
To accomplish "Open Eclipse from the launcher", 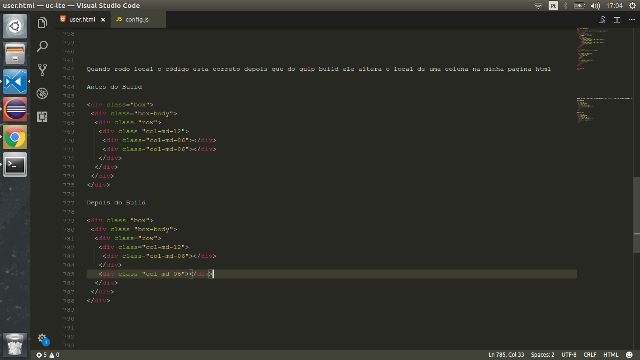I will (15, 109).
